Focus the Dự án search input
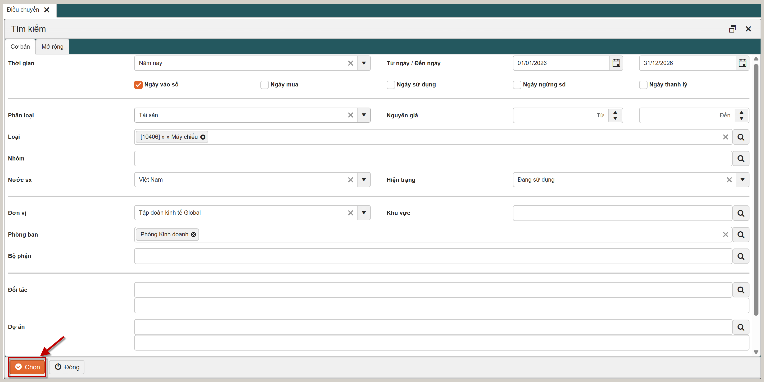The image size is (764, 382). (433, 327)
